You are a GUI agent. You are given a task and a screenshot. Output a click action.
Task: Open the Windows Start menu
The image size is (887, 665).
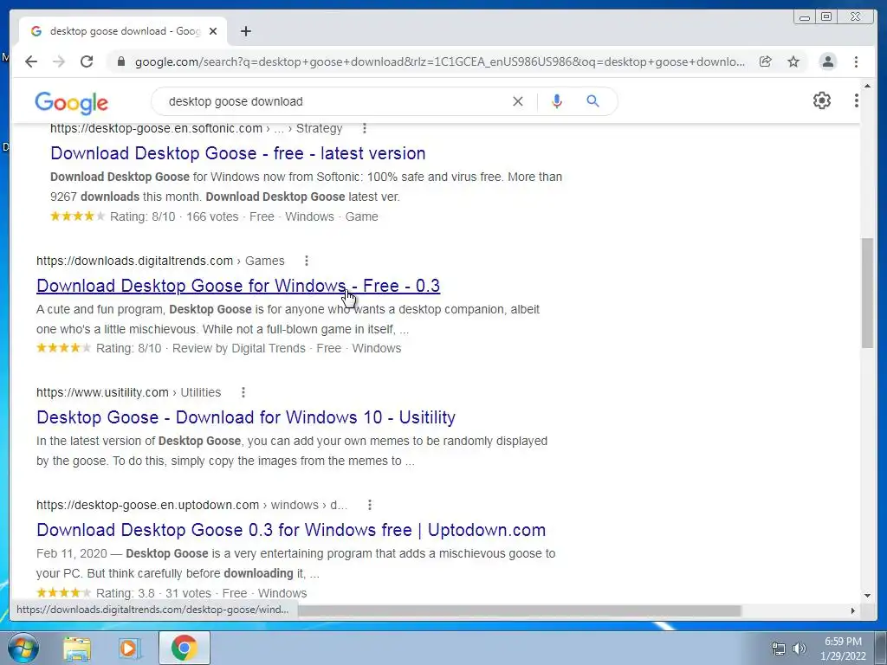pos(23,648)
